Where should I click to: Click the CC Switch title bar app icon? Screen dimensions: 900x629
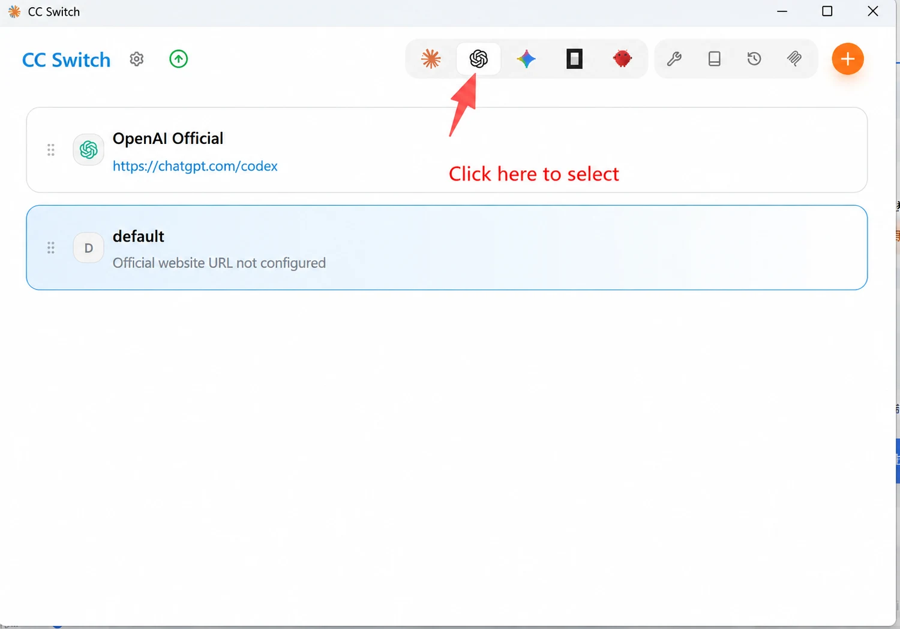point(14,11)
